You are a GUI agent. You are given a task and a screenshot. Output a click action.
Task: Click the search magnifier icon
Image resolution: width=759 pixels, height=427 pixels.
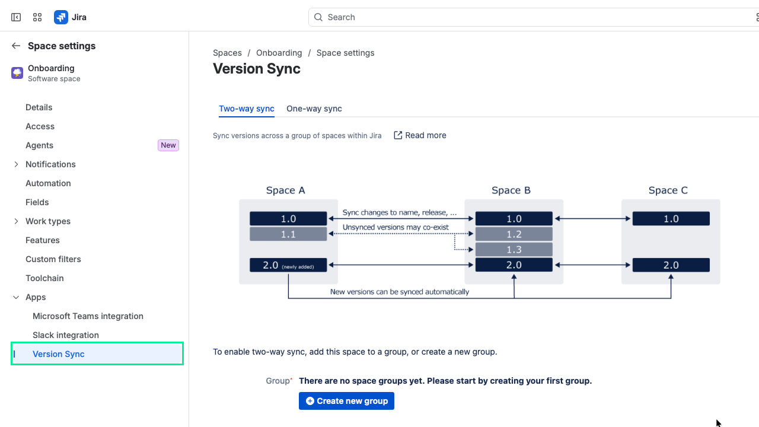point(318,17)
